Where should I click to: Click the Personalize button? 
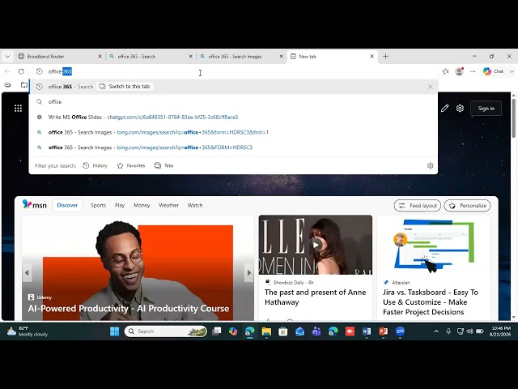click(x=468, y=205)
